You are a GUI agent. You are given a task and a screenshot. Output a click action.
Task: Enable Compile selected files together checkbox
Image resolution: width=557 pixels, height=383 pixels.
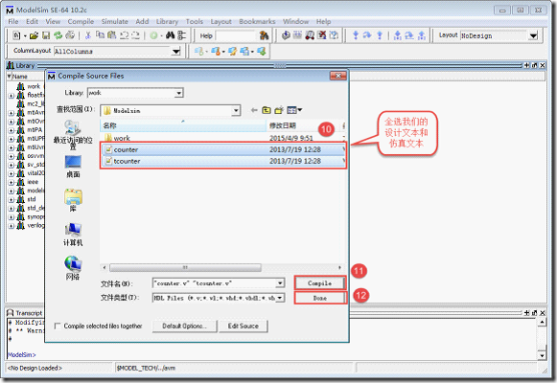click(57, 326)
